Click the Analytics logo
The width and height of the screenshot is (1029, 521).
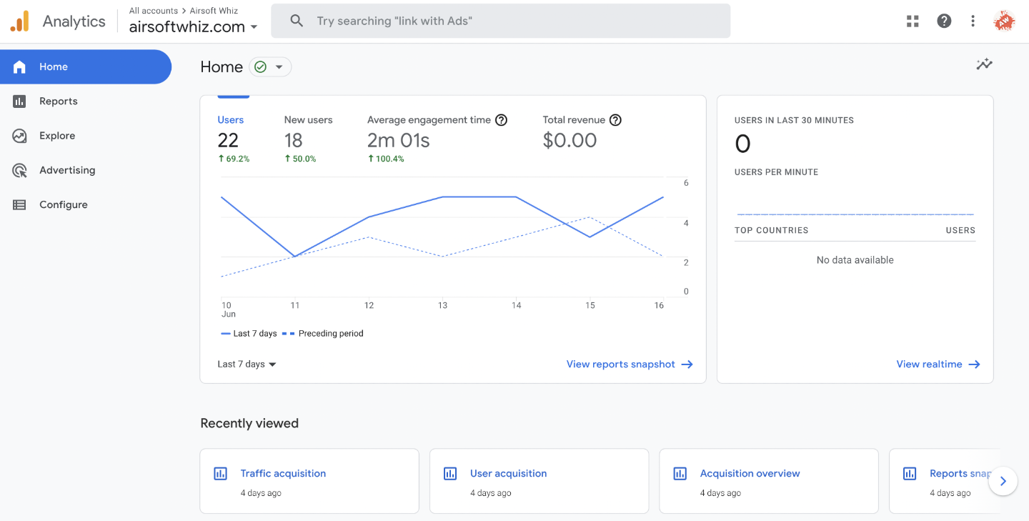(20, 21)
